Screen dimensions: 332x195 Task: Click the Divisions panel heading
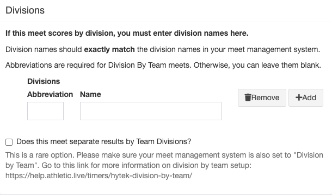tap(25, 10)
